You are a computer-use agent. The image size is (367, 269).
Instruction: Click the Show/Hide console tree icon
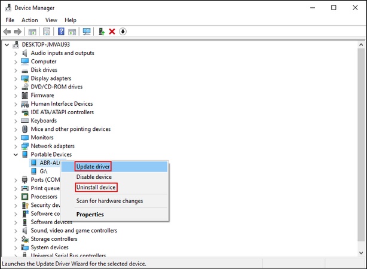pyautogui.click(x=32, y=32)
